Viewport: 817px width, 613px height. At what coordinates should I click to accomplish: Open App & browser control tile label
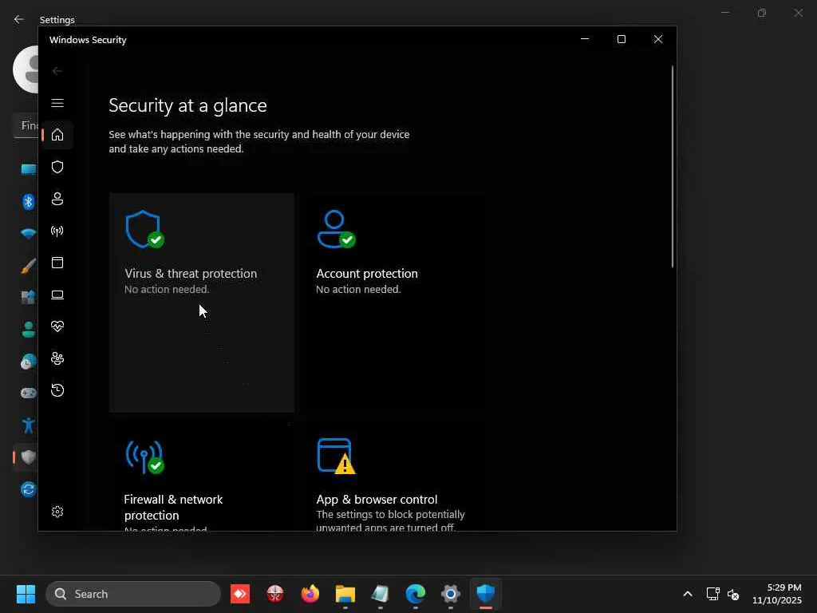pos(377,500)
